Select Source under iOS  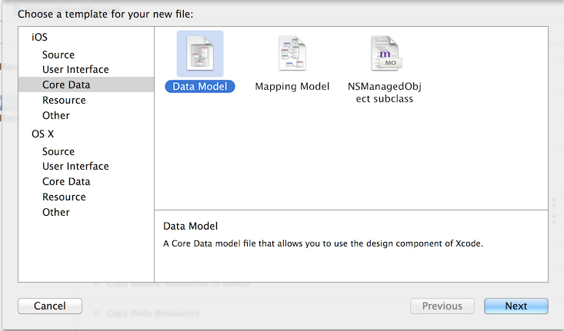click(58, 55)
